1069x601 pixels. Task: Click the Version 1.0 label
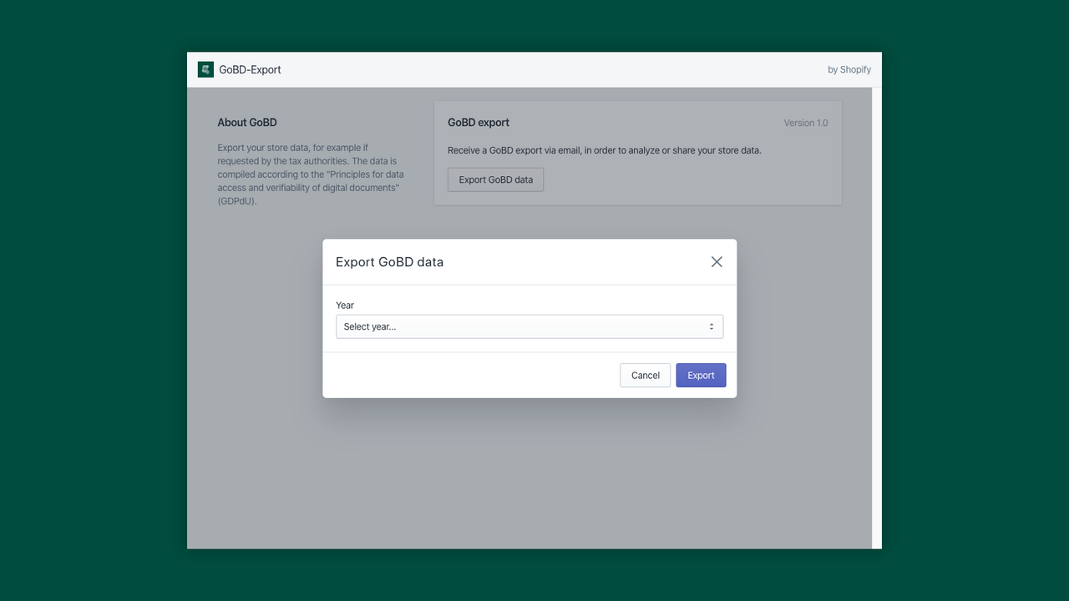[x=805, y=123]
